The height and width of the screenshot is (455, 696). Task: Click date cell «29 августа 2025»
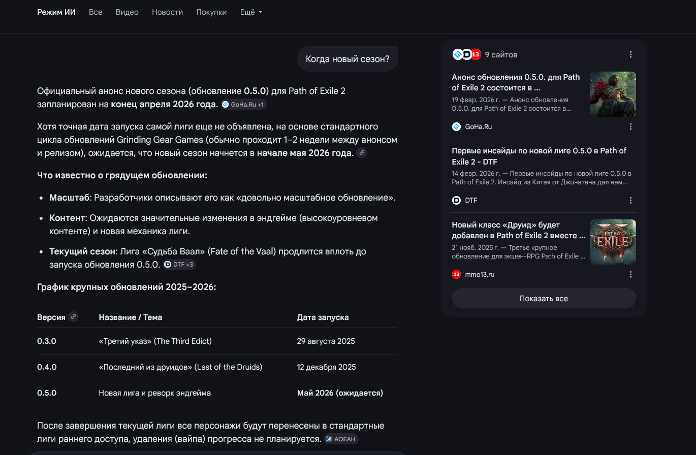click(x=326, y=341)
